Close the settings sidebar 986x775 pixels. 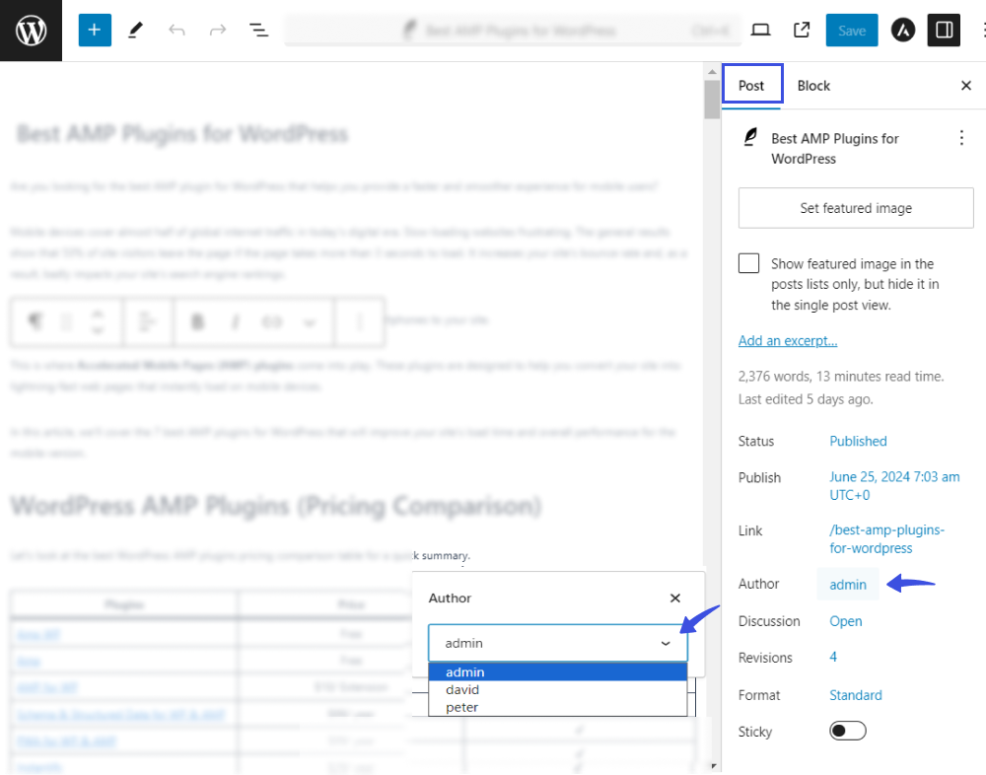click(966, 86)
